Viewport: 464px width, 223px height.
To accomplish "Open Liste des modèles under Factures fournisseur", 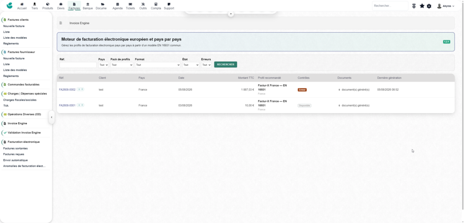I will (15, 70).
